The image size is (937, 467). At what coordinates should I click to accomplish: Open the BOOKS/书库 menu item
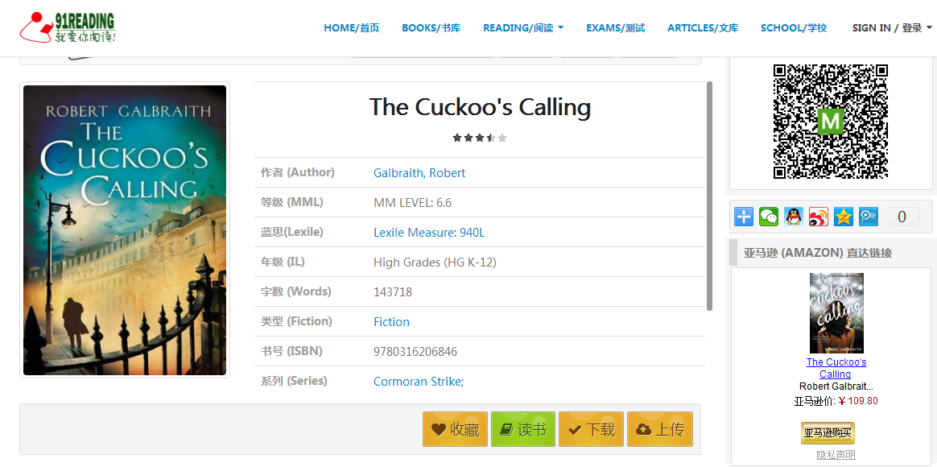[x=431, y=28]
